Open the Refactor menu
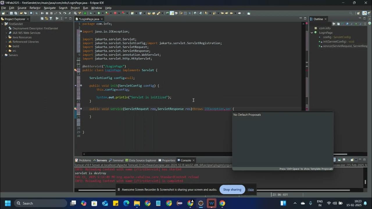 (x=35, y=8)
